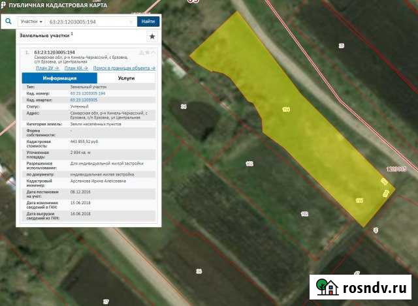The width and height of the screenshot is (418, 306).
Task: Click the Публичная кадастровая карта logo icon
Action: point(3,5)
